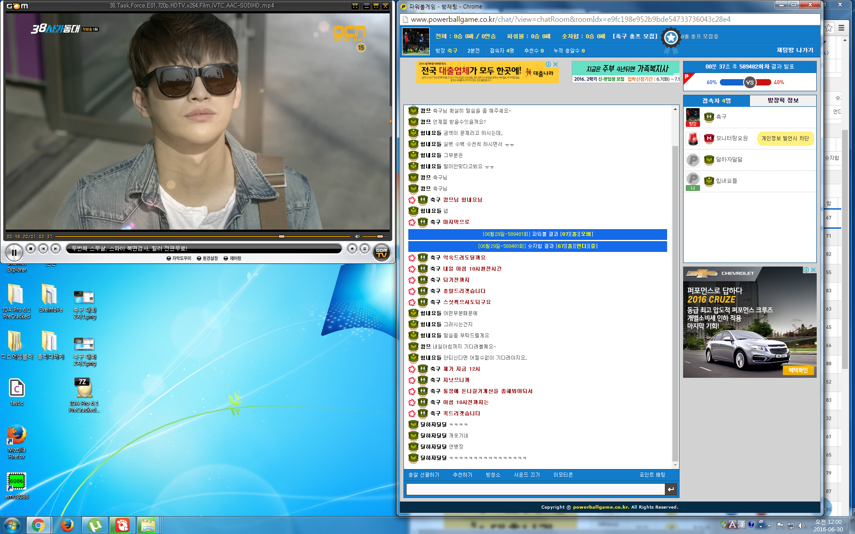Click the chat scrollbar down arrow
The width and height of the screenshot is (855, 534).
pos(675,465)
